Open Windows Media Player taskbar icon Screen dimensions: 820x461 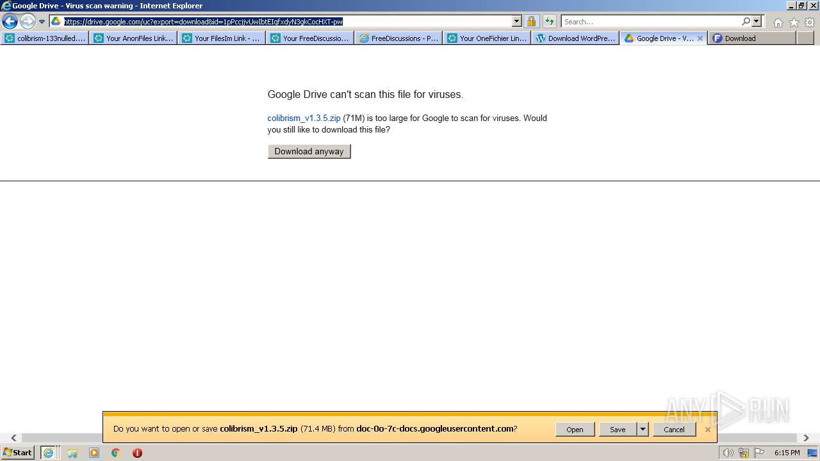coord(94,453)
